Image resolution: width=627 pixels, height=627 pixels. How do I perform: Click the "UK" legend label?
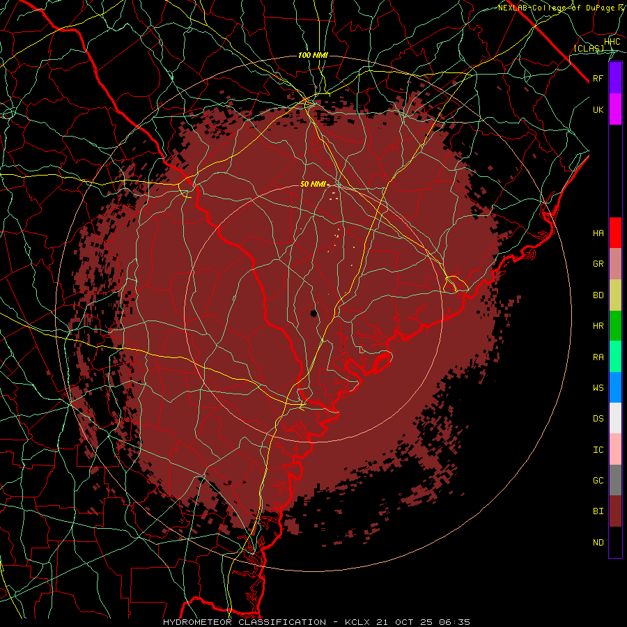[x=598, y=110]
